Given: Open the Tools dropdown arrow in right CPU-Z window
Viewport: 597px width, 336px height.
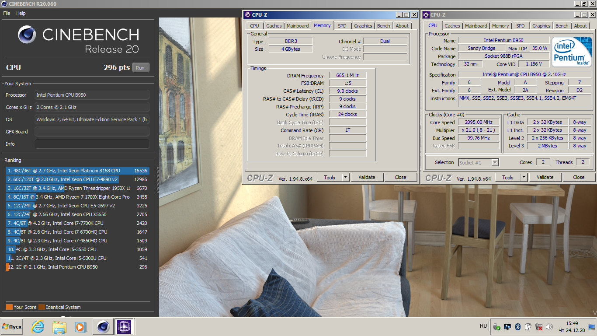Looking at the screenshot, I should point(524,177).
